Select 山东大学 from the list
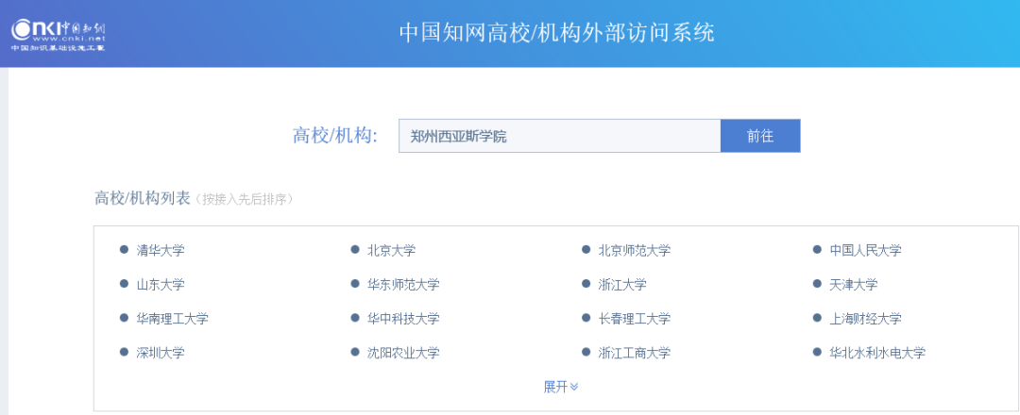Screen dimensions: 1020x415 [x=161, y=285]
